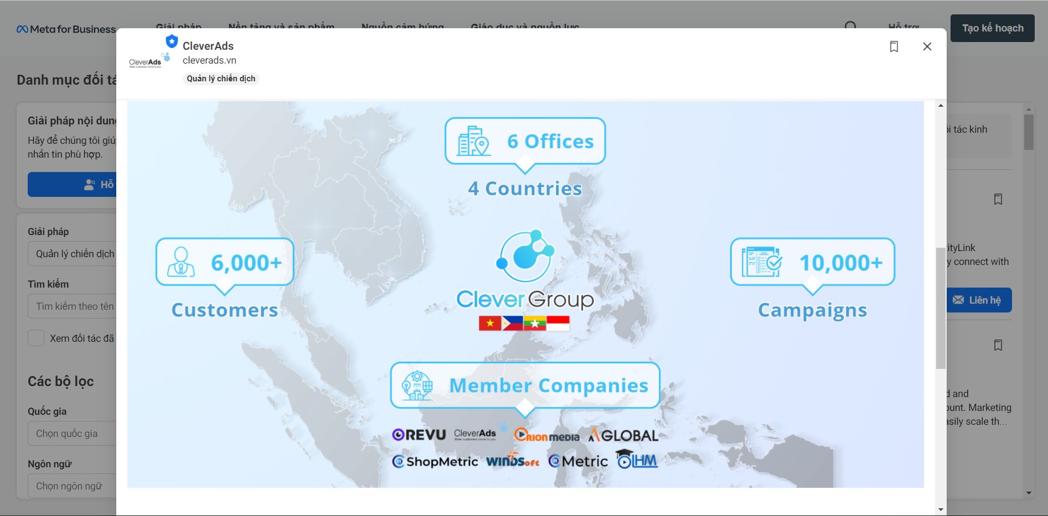1048x516 pixels.
Task: Open the Ngôn ngữ language dropdown
Action: click(x=72, y=486)
